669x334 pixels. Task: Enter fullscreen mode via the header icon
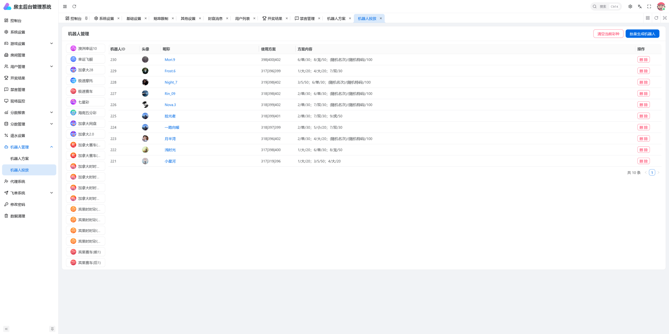point(649,7)
